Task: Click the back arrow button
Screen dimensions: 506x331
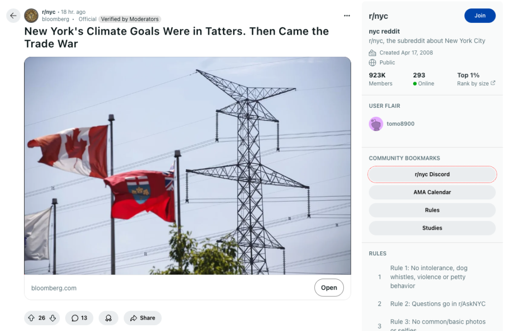Action: coord(13,15)
